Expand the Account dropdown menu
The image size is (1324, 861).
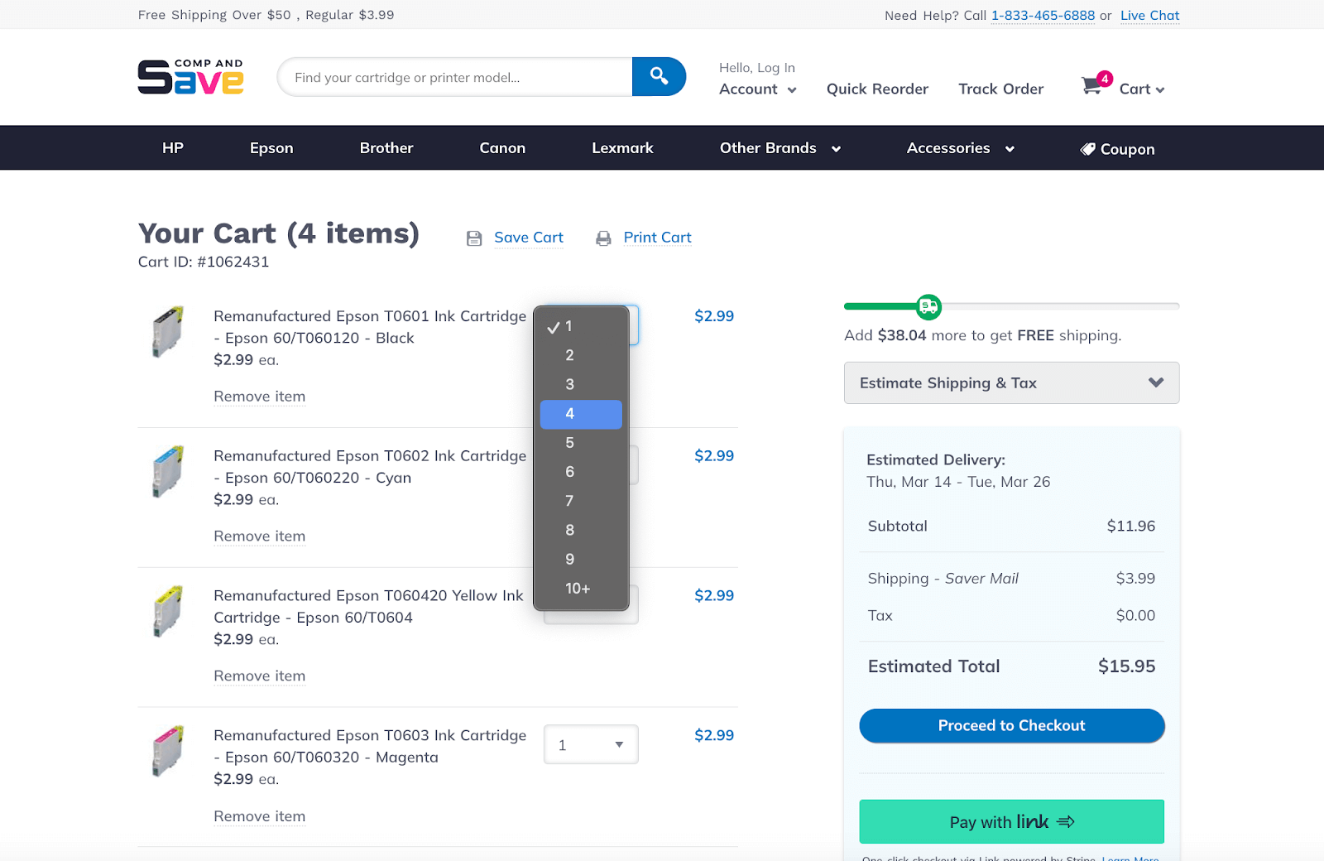757,89
